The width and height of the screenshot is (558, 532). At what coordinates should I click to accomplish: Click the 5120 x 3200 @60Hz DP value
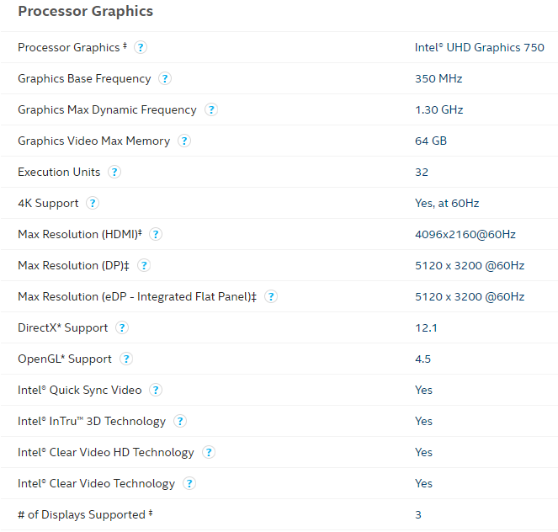point(469,265)
